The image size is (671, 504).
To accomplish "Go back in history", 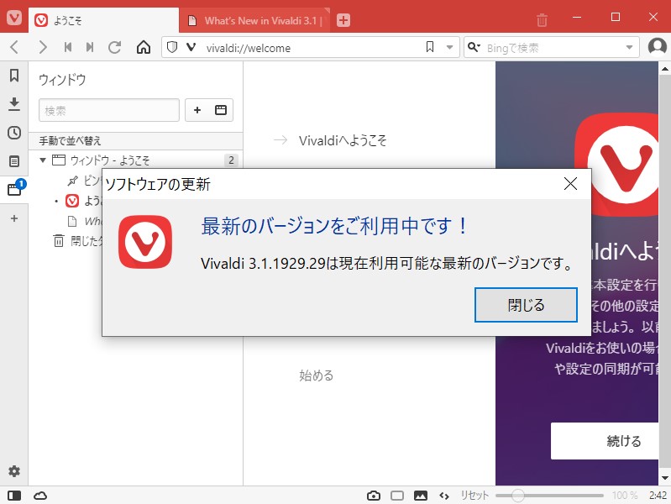I will pos(14,47).
